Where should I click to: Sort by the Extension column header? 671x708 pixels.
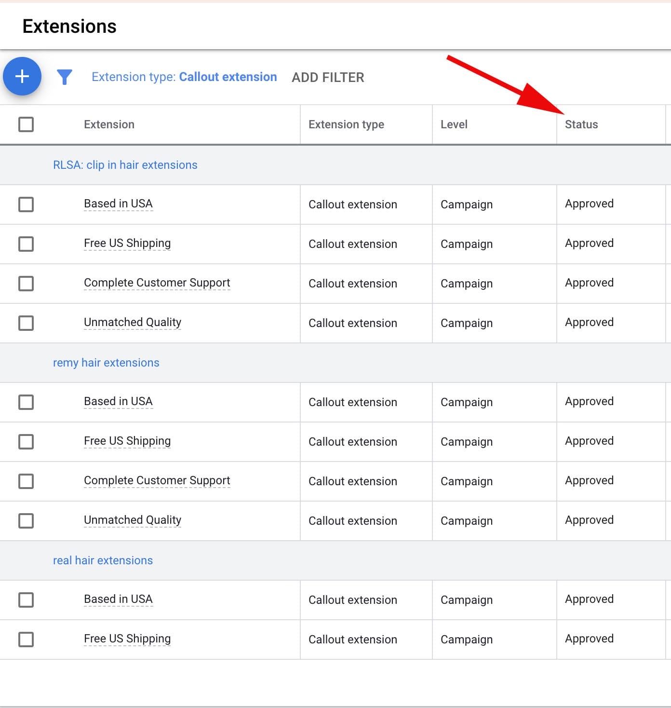pyautogui.click(x=109, y=124)
